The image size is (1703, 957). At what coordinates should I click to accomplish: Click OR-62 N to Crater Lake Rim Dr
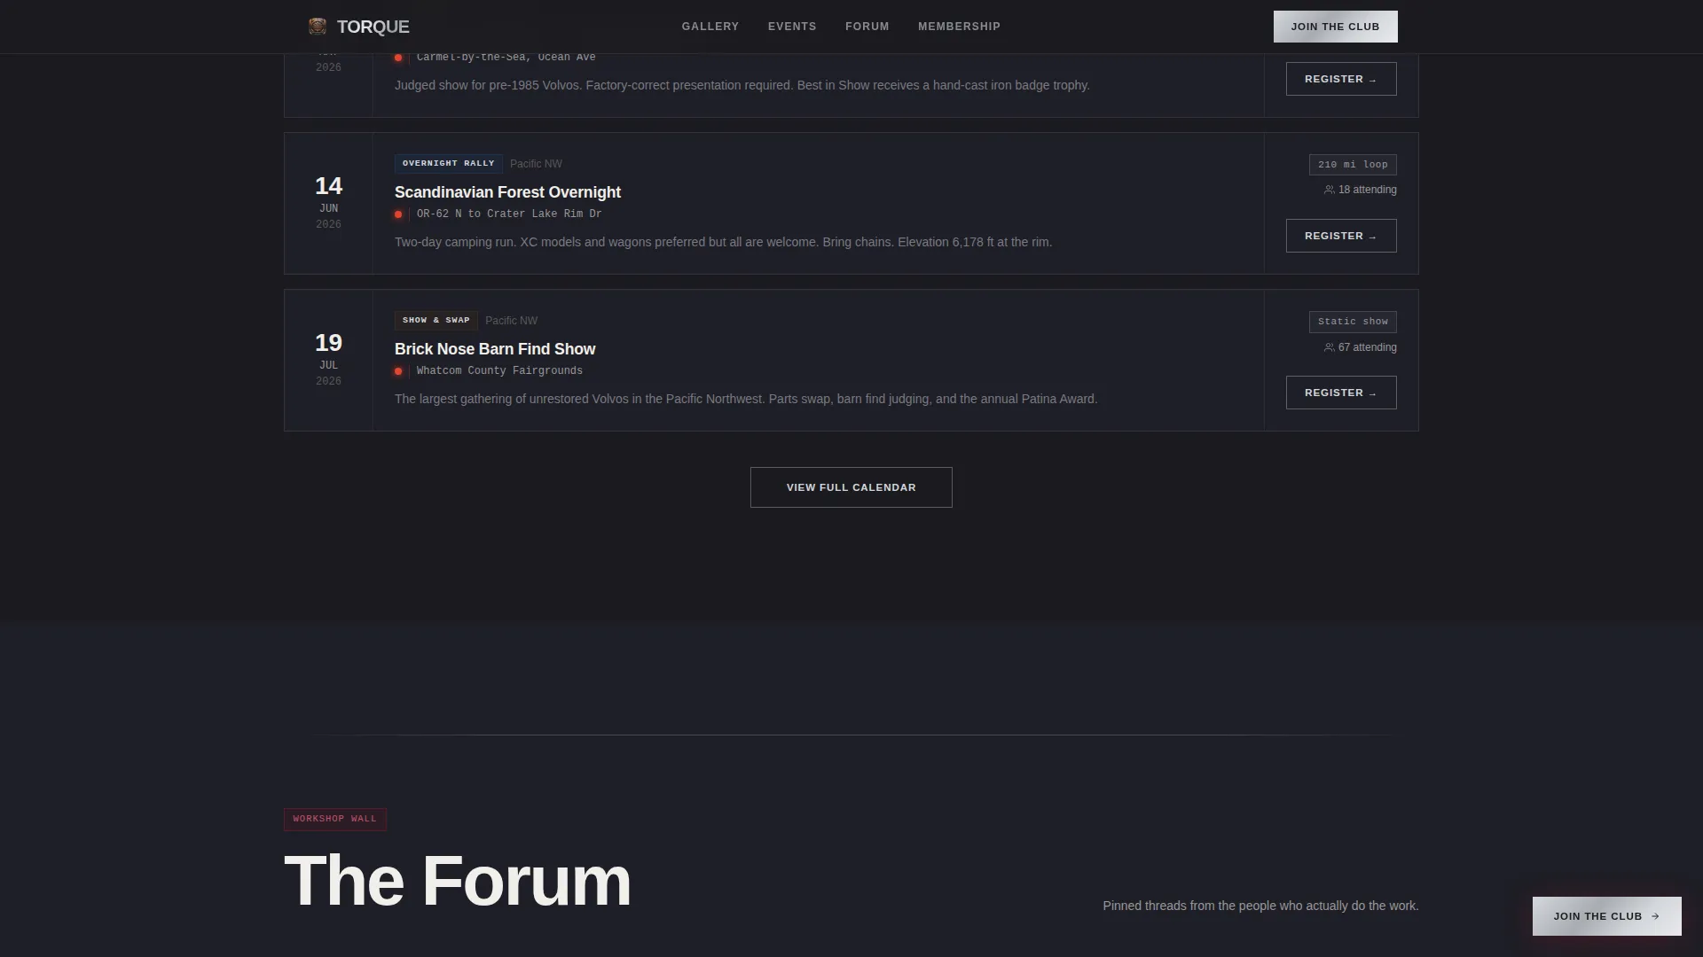pyautogui.click(x=509, y=214)
